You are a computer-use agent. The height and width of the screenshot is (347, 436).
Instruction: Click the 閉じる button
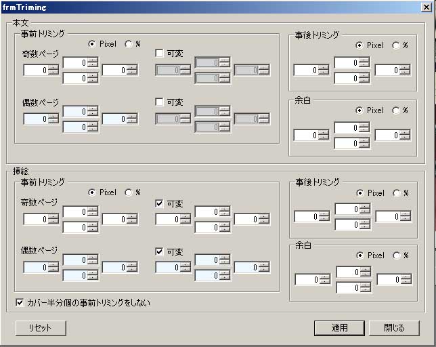point(394,328)
